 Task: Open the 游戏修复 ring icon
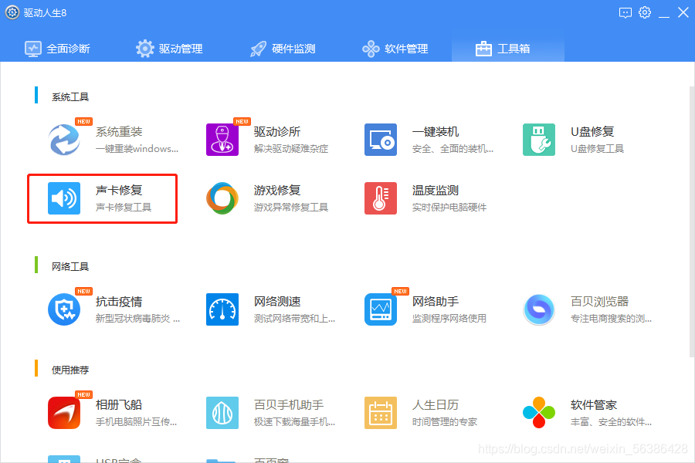click(x=222, y=198)
